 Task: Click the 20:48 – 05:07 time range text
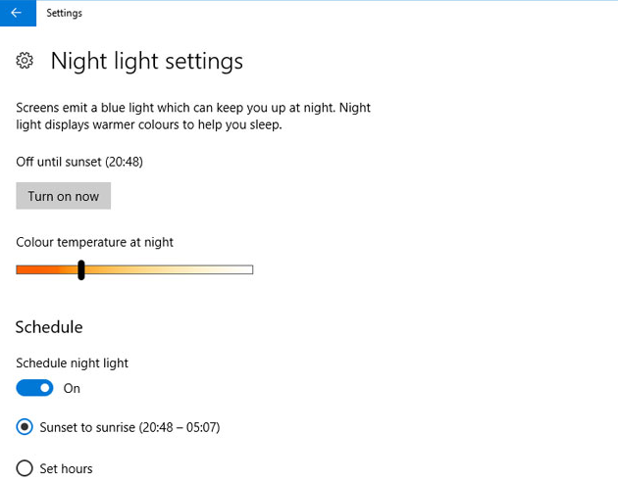(179, 427)
